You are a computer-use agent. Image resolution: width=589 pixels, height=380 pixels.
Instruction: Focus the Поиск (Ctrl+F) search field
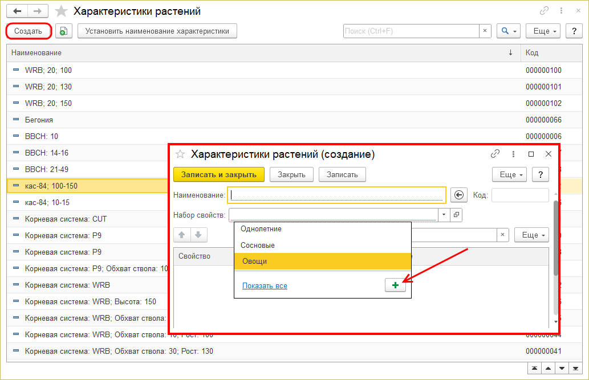click(x=411, y=31)
